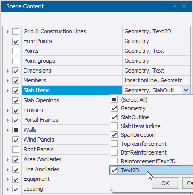Check SlabItemOutline option
Screen dimensions: 193x195
114,126
